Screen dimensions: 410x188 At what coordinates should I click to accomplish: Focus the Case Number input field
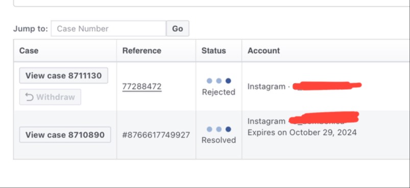click(109, 29)
